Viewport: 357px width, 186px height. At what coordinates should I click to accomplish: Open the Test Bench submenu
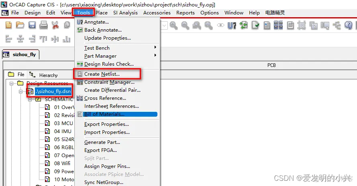(117, 48)
